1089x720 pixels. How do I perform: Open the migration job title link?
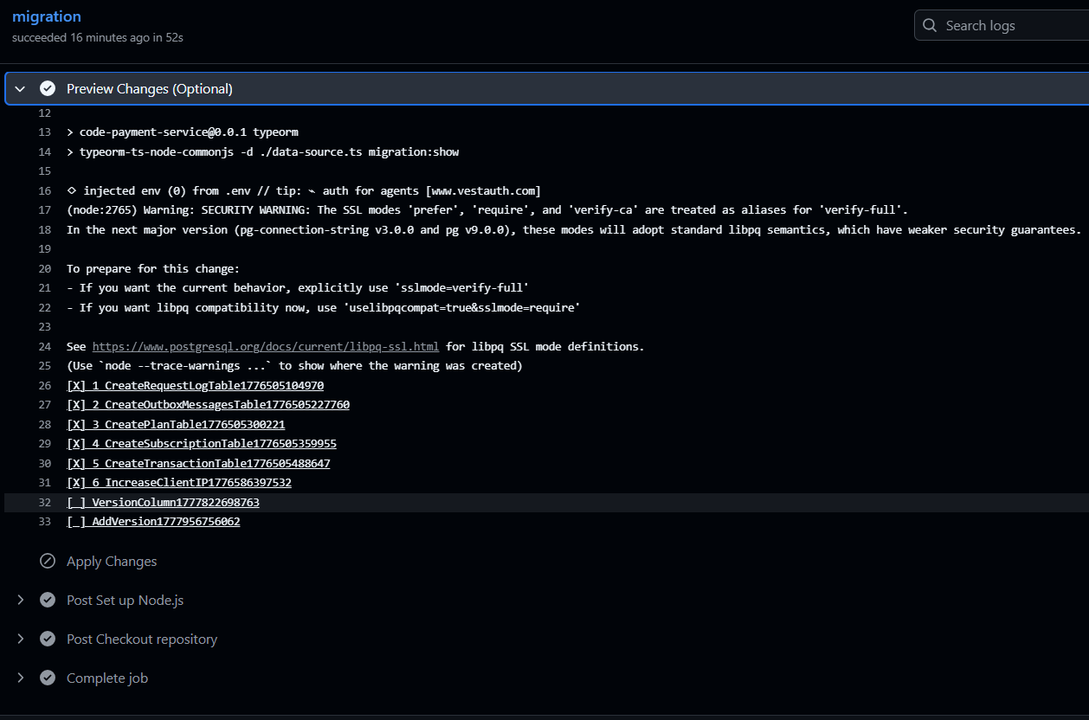point(47,16)
